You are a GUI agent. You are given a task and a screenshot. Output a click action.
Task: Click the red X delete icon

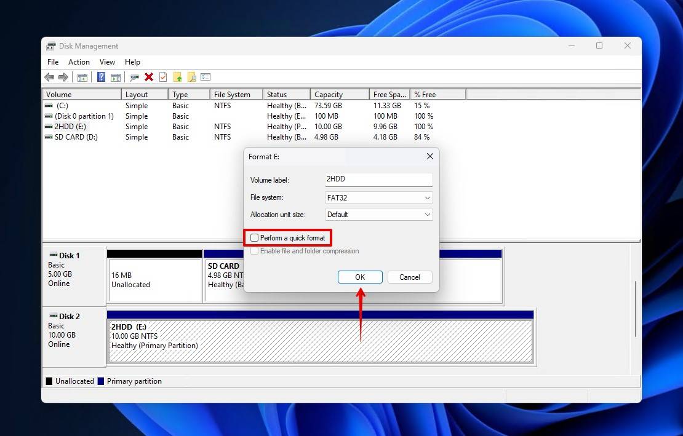(x=149, y=77)
